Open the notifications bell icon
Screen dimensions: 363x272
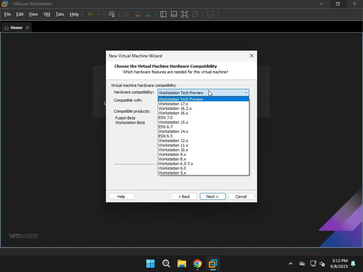point(353,263)
